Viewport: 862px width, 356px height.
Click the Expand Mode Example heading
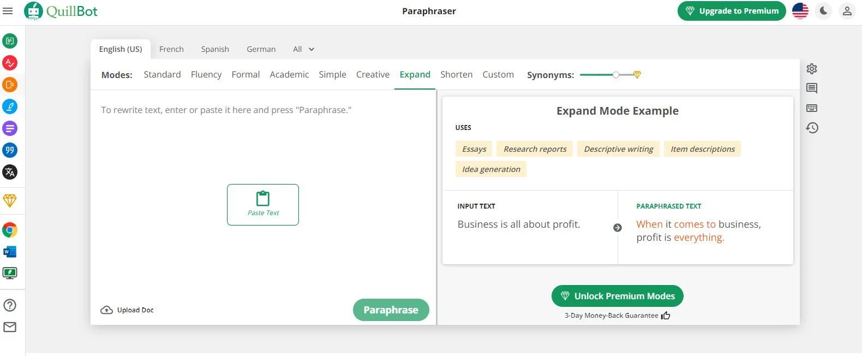coord(618,111)
